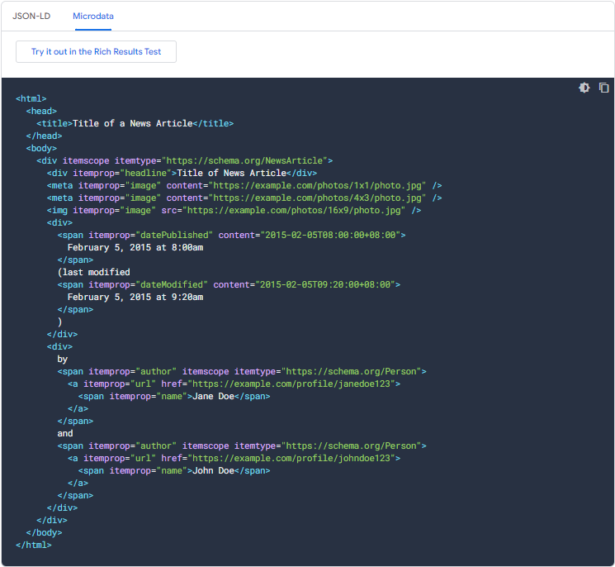Screen dimensions: 615x567
Task: Click text 'February 5, 2015 at 8:00am'
Action: 135,247
